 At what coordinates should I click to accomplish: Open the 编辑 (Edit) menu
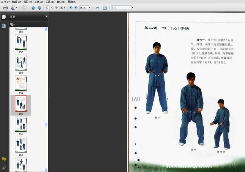click(16, 2)
